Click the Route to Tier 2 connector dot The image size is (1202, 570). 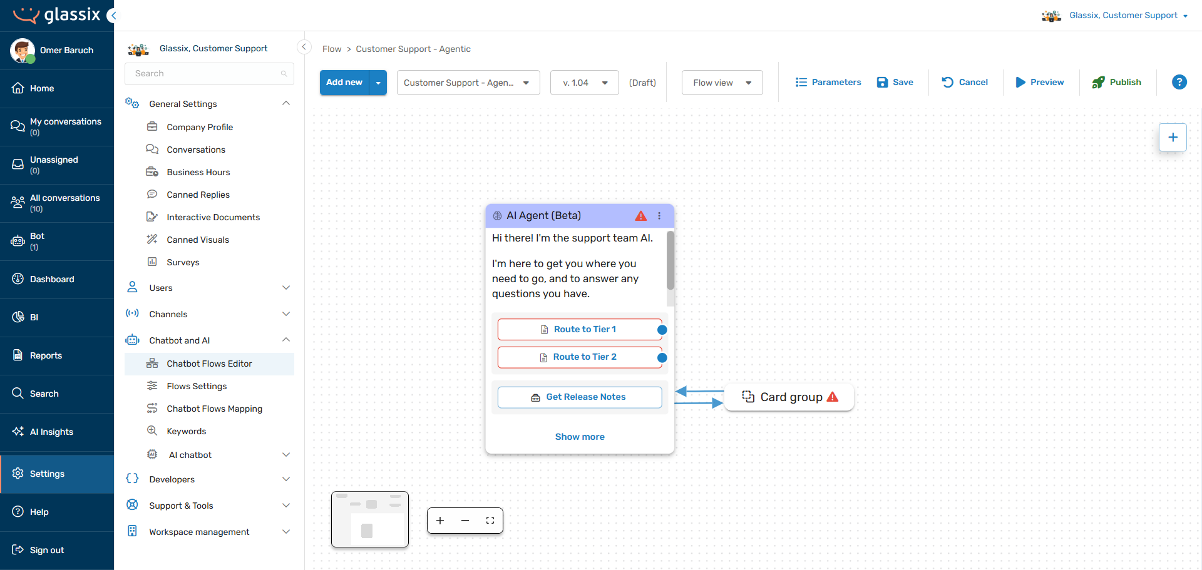click(x=662, y=358)
